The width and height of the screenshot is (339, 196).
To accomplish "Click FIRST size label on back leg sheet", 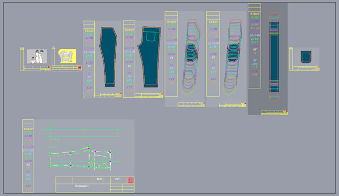I will pos(129,30).
